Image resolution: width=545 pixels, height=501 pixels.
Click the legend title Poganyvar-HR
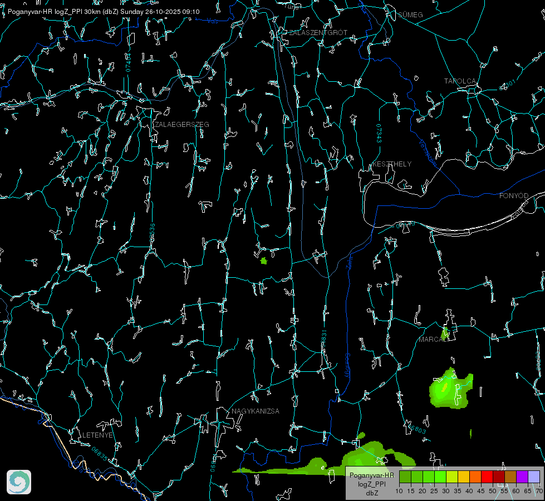[x=371, y=475]
